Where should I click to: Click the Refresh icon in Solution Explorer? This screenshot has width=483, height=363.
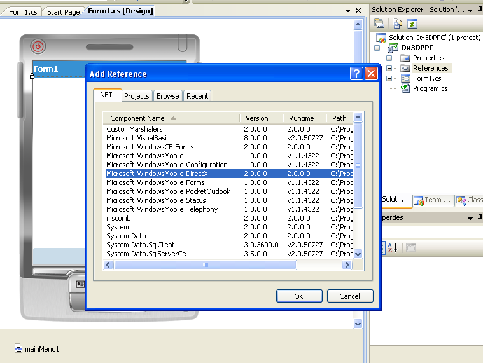point(412,24)
